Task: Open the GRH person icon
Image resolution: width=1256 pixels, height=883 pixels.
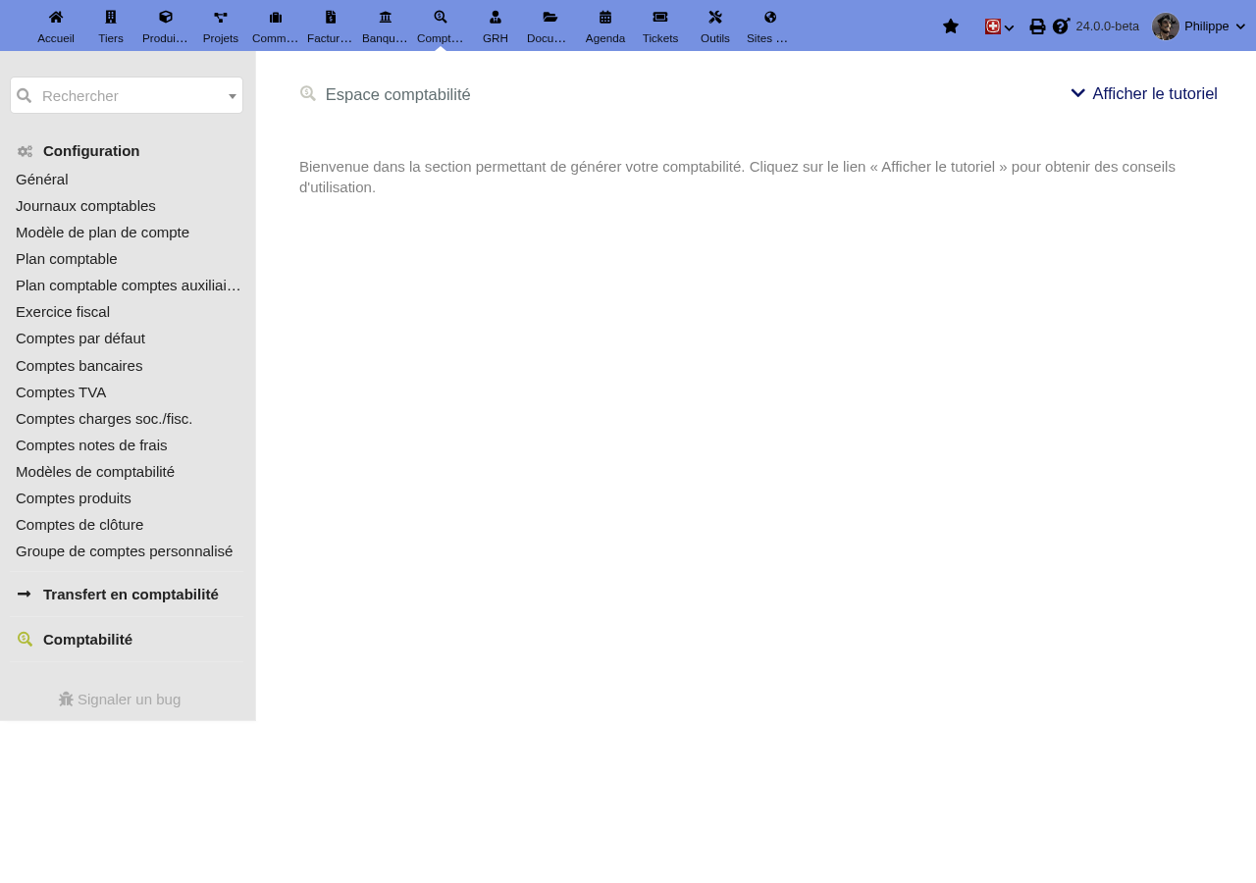Action: 496,17
